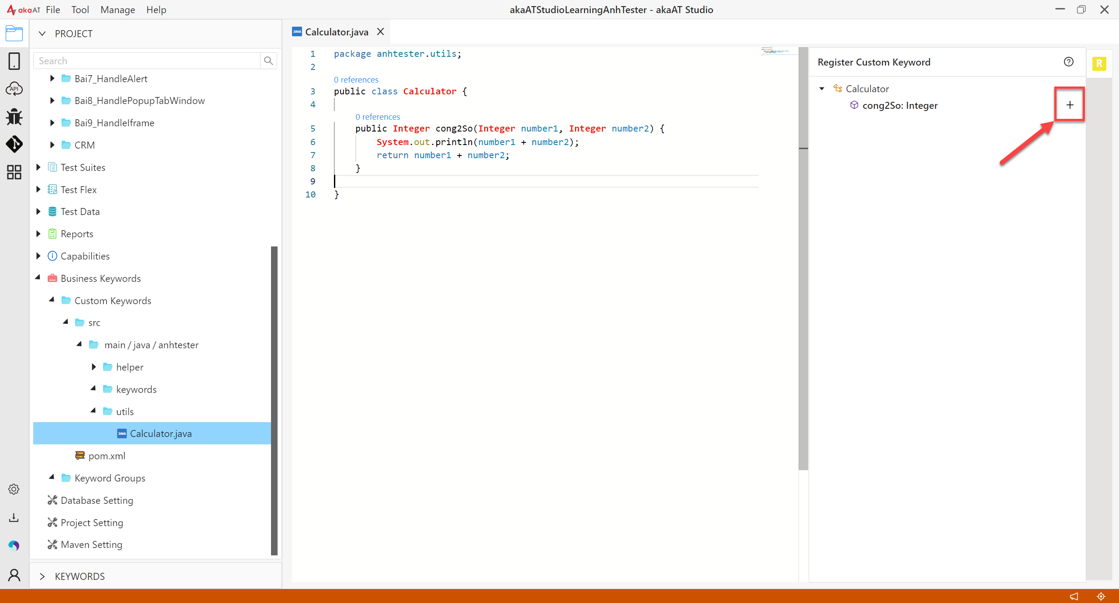The width and height of the screenshot is (1119, 603).
Task: Collapse the Business Keywords node
Action: coord(38,277)
